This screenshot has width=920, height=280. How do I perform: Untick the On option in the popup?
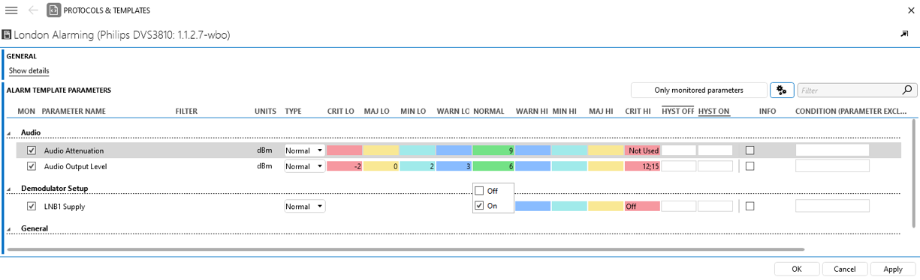(x=480, y=206)
